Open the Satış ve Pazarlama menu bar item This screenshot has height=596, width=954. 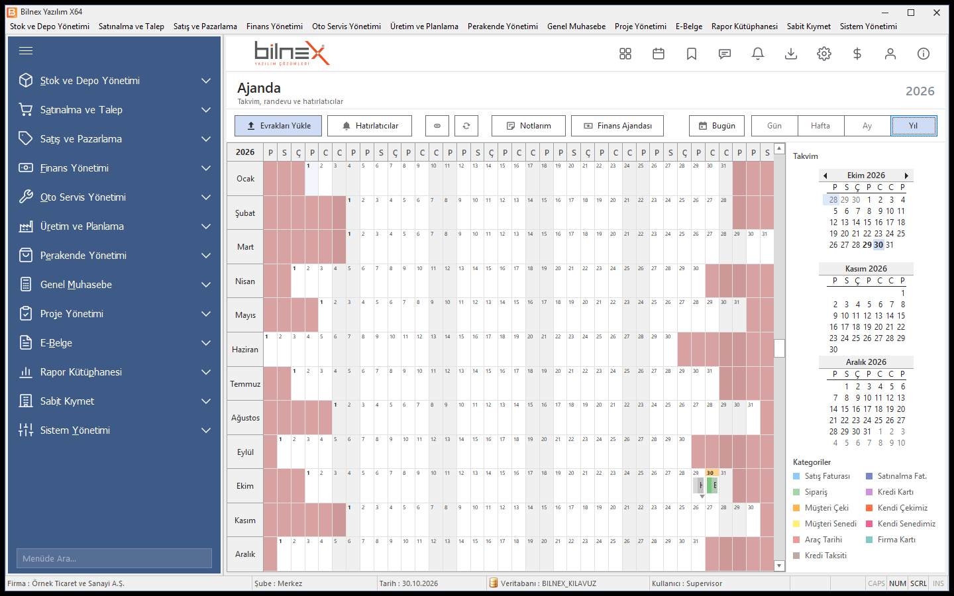pos(205,26)
